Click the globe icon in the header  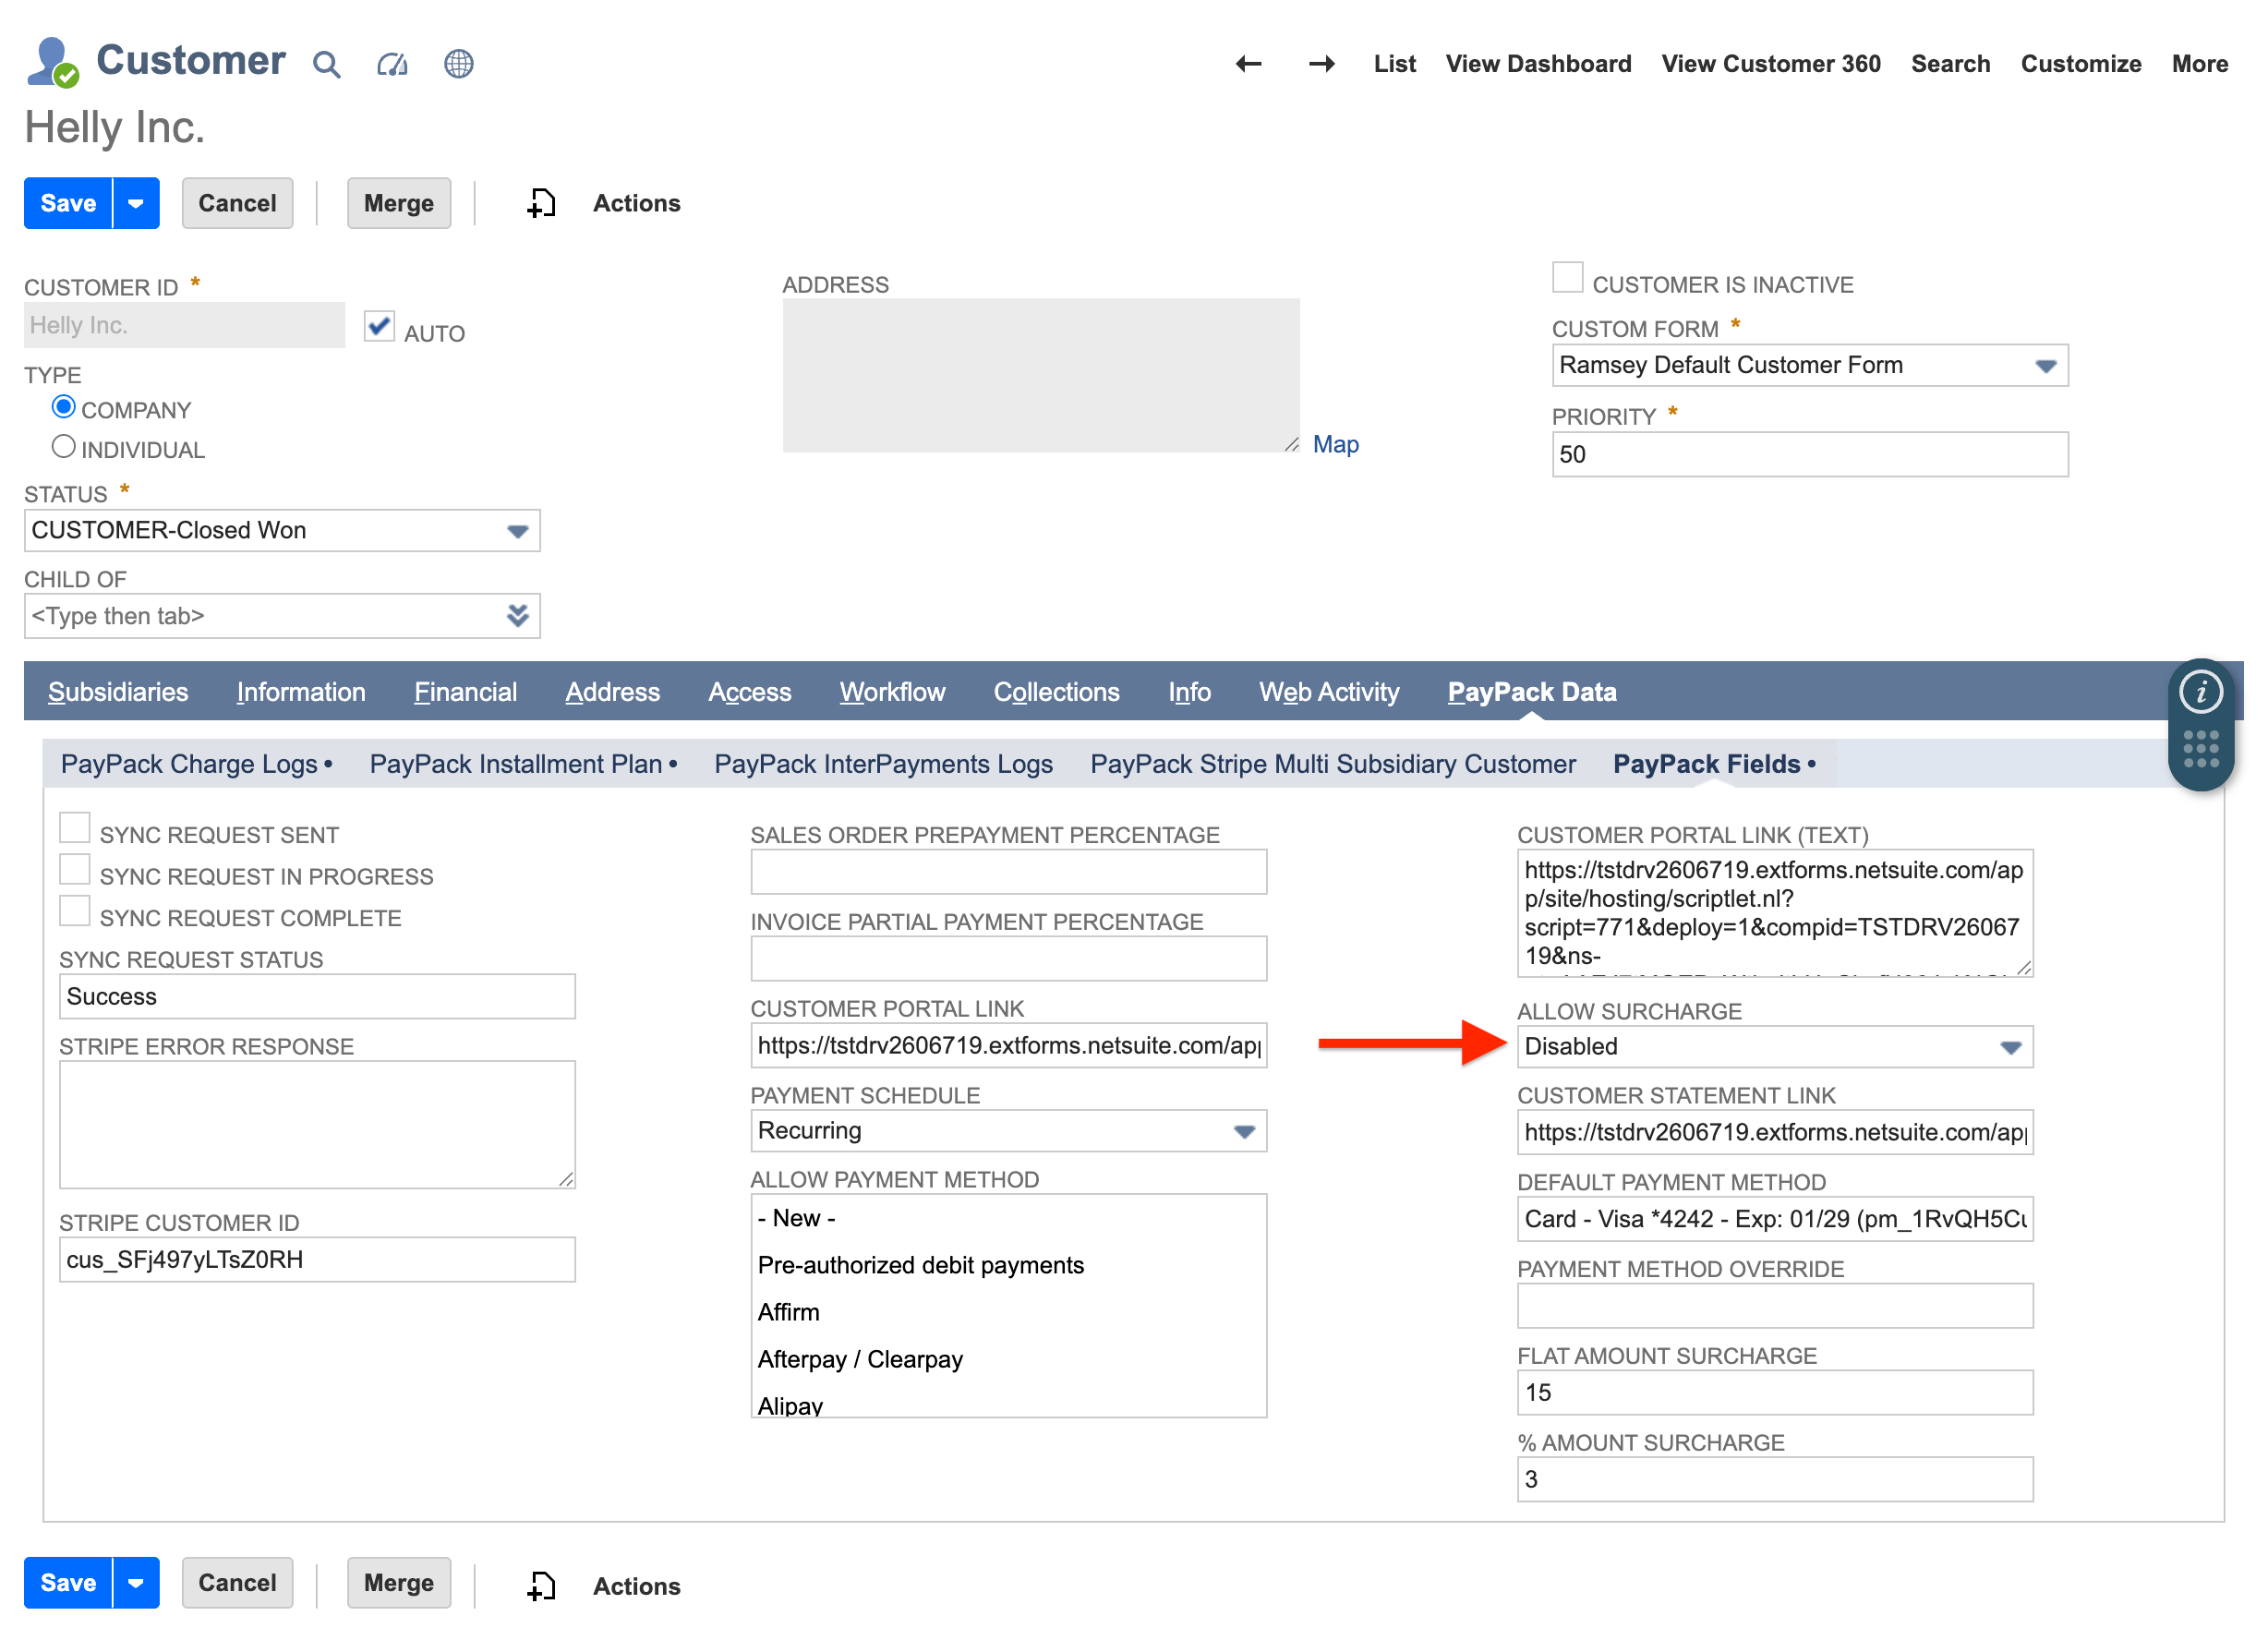pyautogui.click(x=459, y=63)
